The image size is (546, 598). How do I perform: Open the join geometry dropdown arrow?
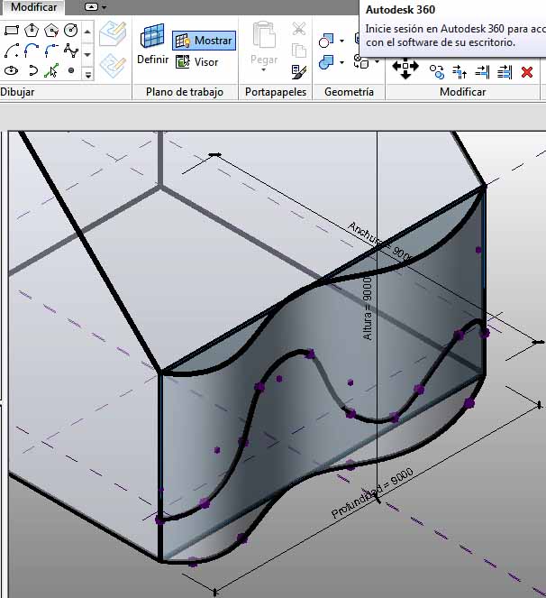tap(341, 62)
